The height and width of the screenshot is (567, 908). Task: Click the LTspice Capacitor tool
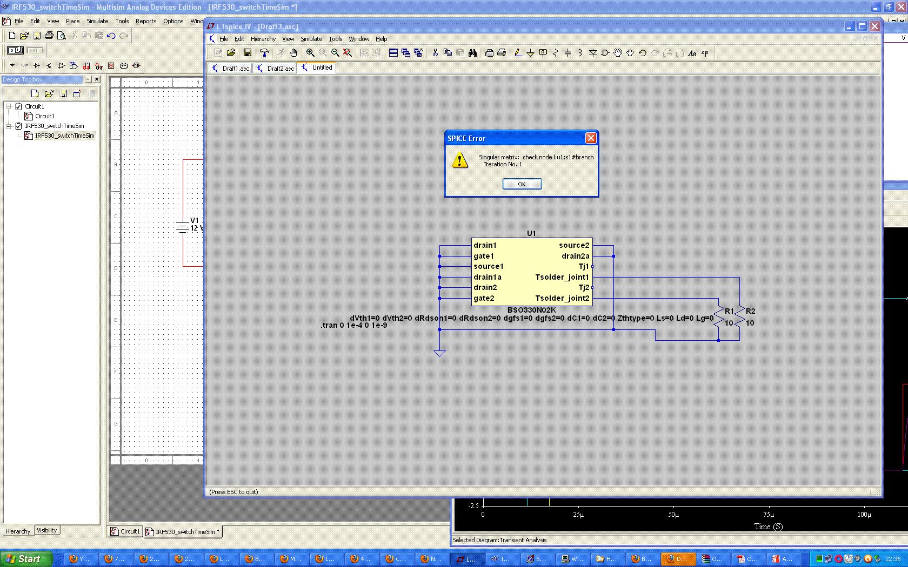(567, 53)
